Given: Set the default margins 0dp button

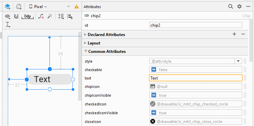Looking at the screenshot, I should (x=27, y=17).
